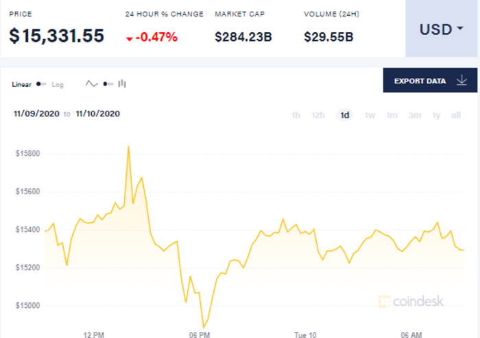Screen dimensions: 480x338
Task: Click the download arrow icon
Action: pyautogui.click(x=461, y=81)
